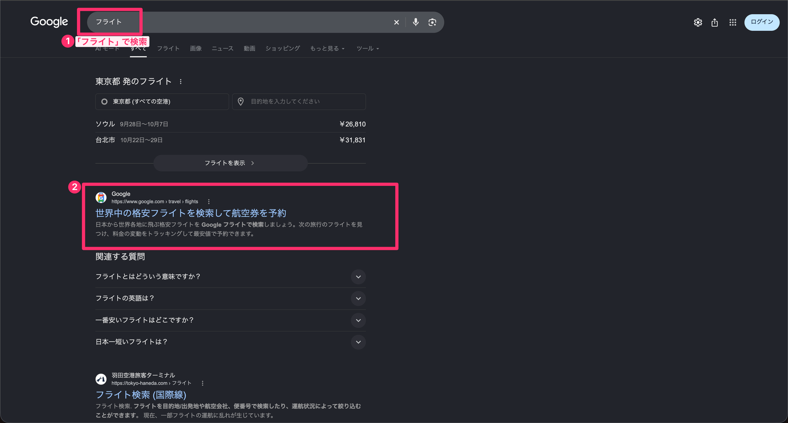This screenshot has width=788, height=423.
Task: Switch to the 動画 tab
Action: point(249,48)
